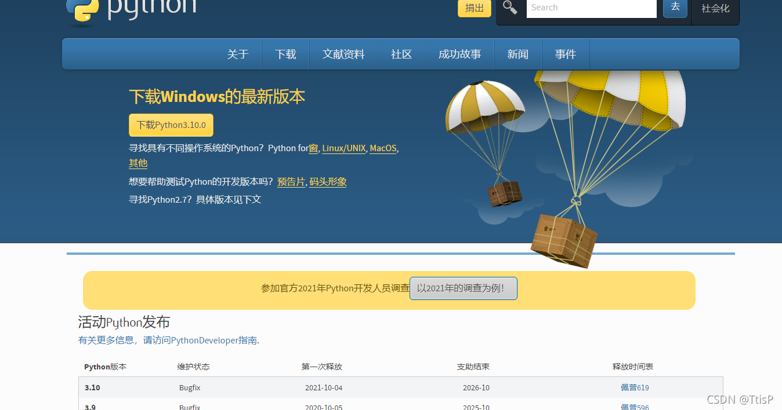Image resolution: width=782 pixels, height=410 pixels.
Task: Click the 活动Python发布 heading
Action: point(124,322)
